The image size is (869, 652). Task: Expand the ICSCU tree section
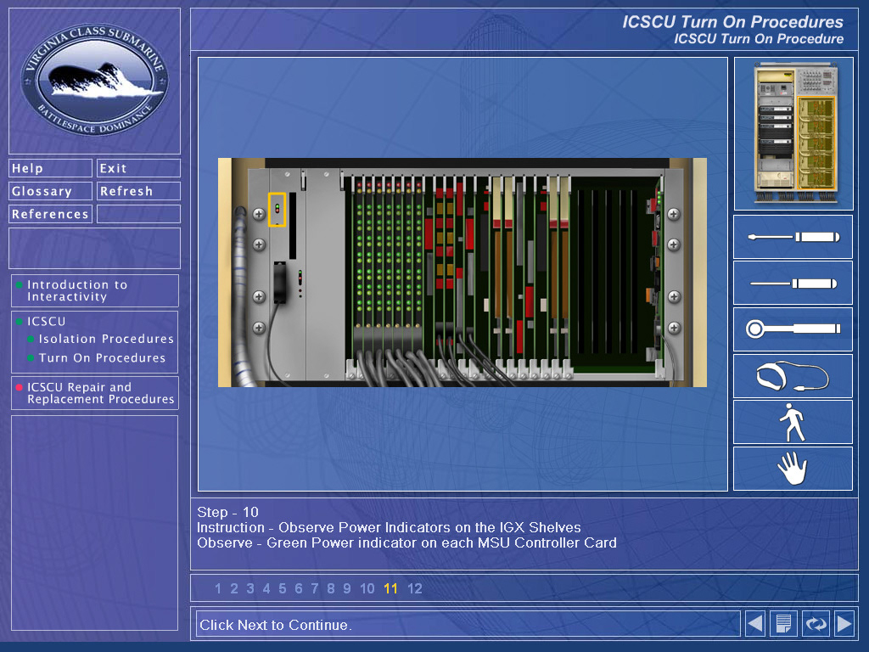(46, 322)
